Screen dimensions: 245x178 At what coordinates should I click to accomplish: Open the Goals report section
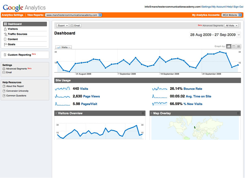pyautogui.click(x=11, y=44)
